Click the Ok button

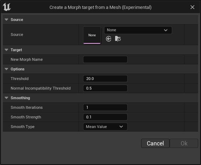184,143
